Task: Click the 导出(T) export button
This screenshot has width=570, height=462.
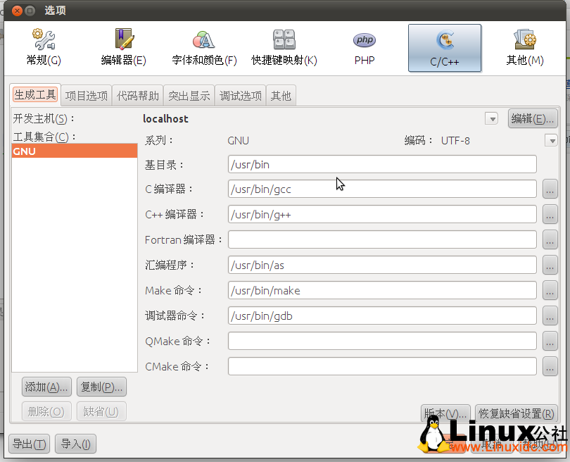Action: (30, 444)
